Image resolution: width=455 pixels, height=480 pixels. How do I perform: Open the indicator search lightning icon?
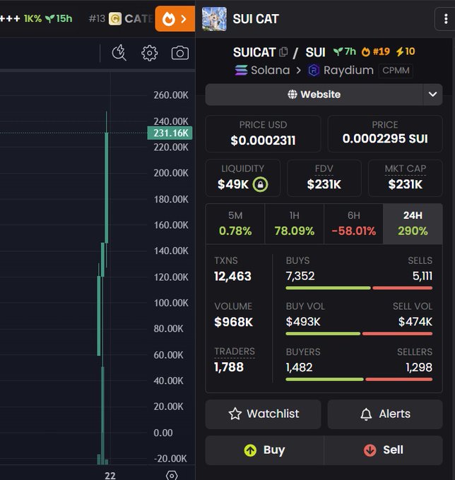(119, 53)
